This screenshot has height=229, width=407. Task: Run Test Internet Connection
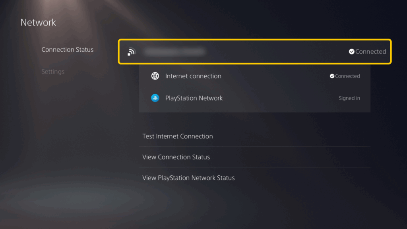point(178,136)
